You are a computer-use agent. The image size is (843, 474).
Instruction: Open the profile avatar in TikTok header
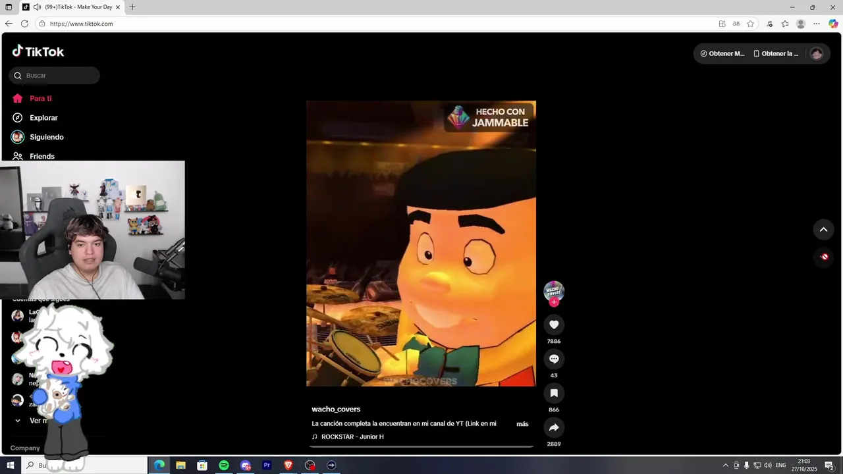tap(817, 53)
